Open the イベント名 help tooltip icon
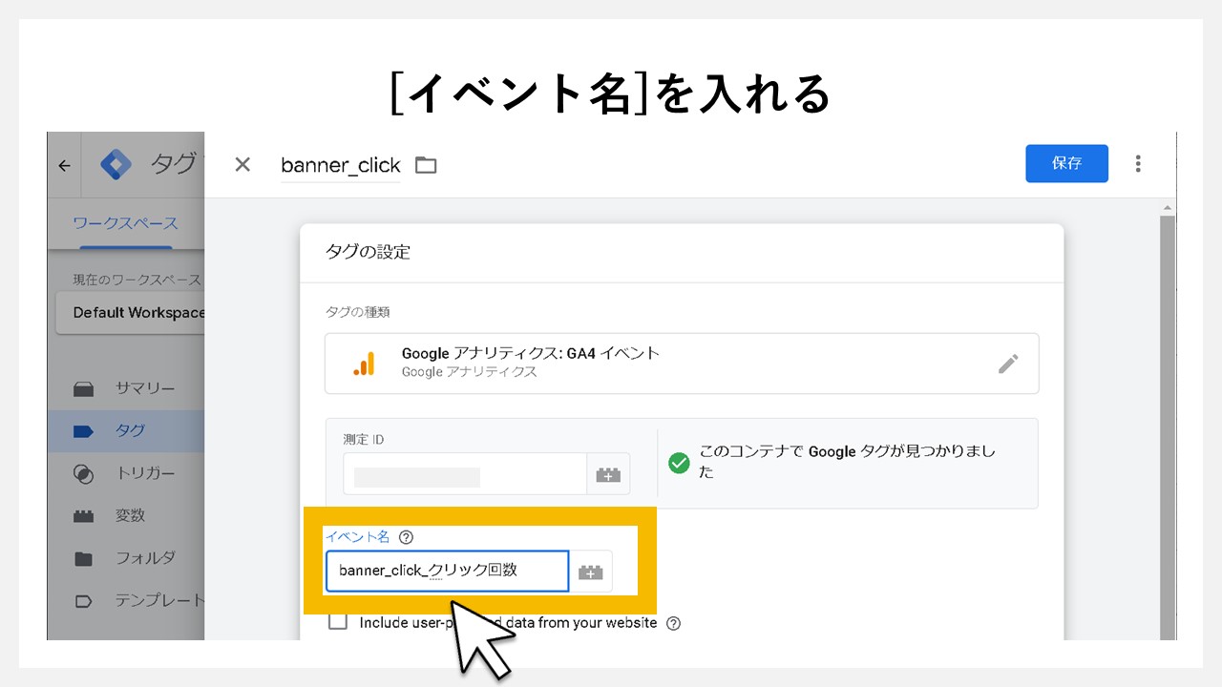 pyautogui.click(x=406, y=536)
